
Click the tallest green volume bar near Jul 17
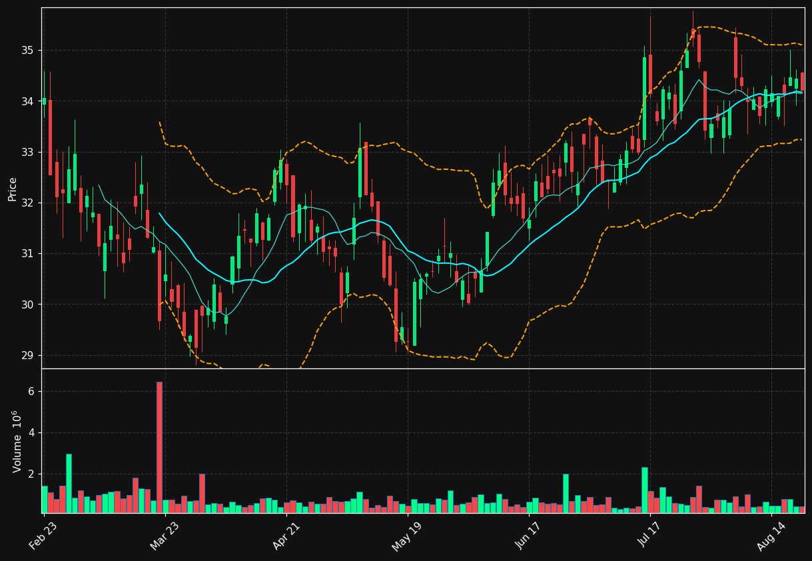644,490
